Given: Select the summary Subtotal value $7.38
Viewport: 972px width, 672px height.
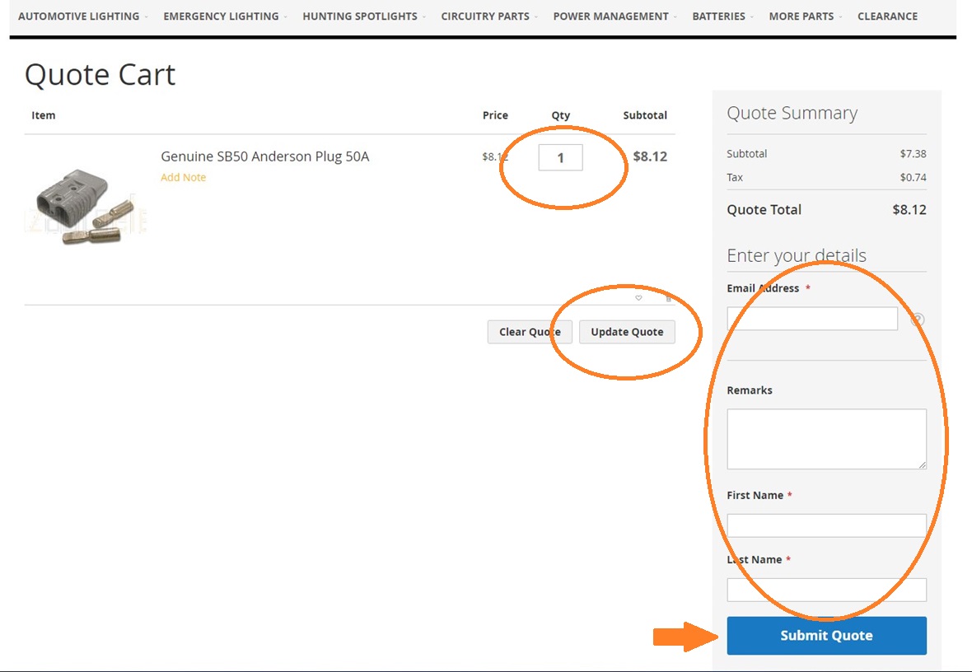Looking at the screenshot, I should pos(914,154).
